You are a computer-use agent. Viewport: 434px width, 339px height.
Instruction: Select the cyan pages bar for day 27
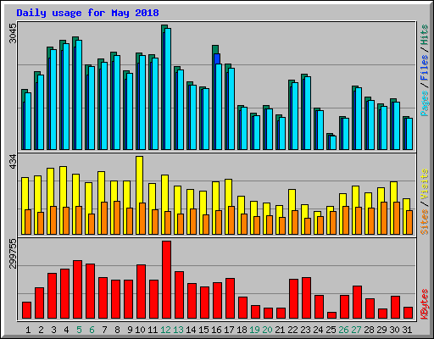pos(359,119)
